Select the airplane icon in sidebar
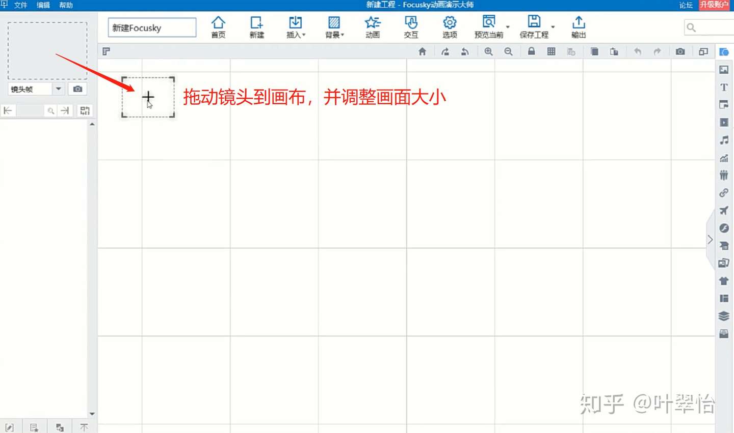 point(724,211)
